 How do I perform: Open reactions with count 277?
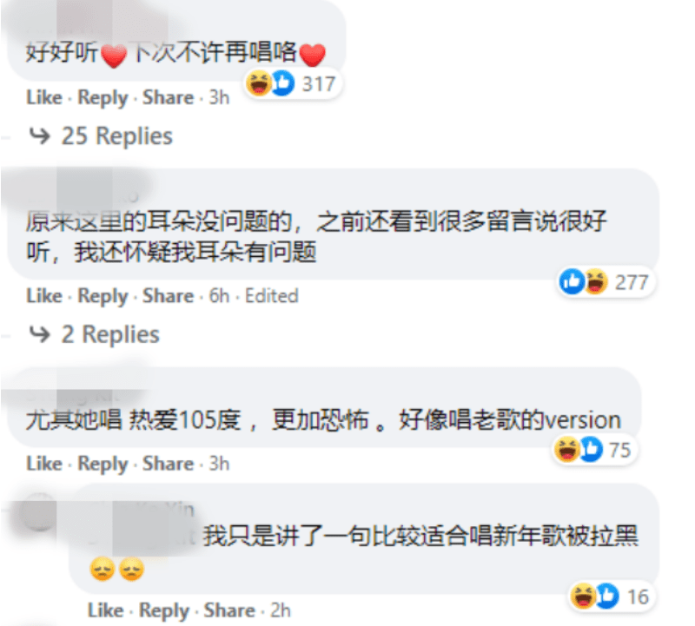click(x=606, y=282)
